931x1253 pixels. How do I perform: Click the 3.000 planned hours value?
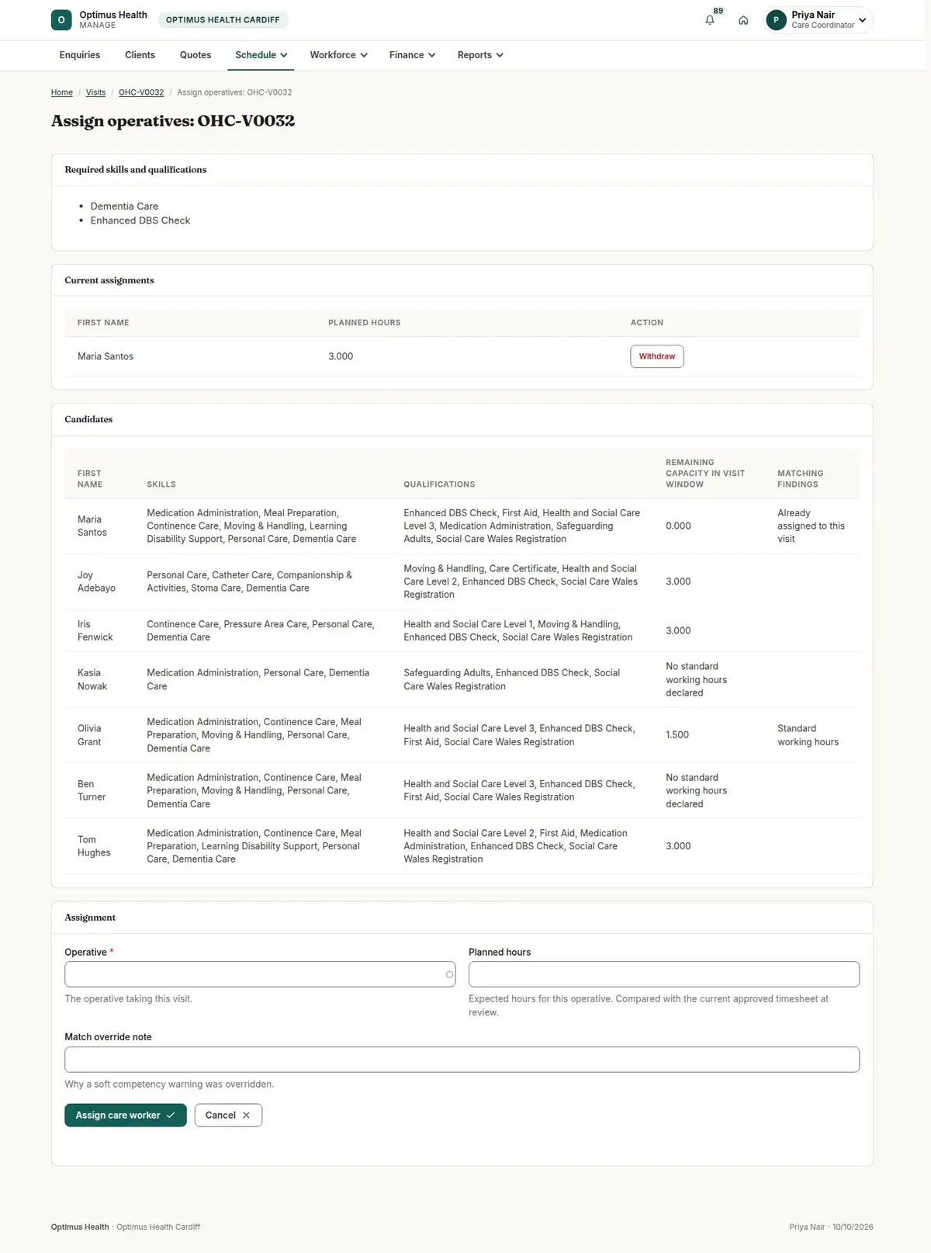[x=341, y=356]
